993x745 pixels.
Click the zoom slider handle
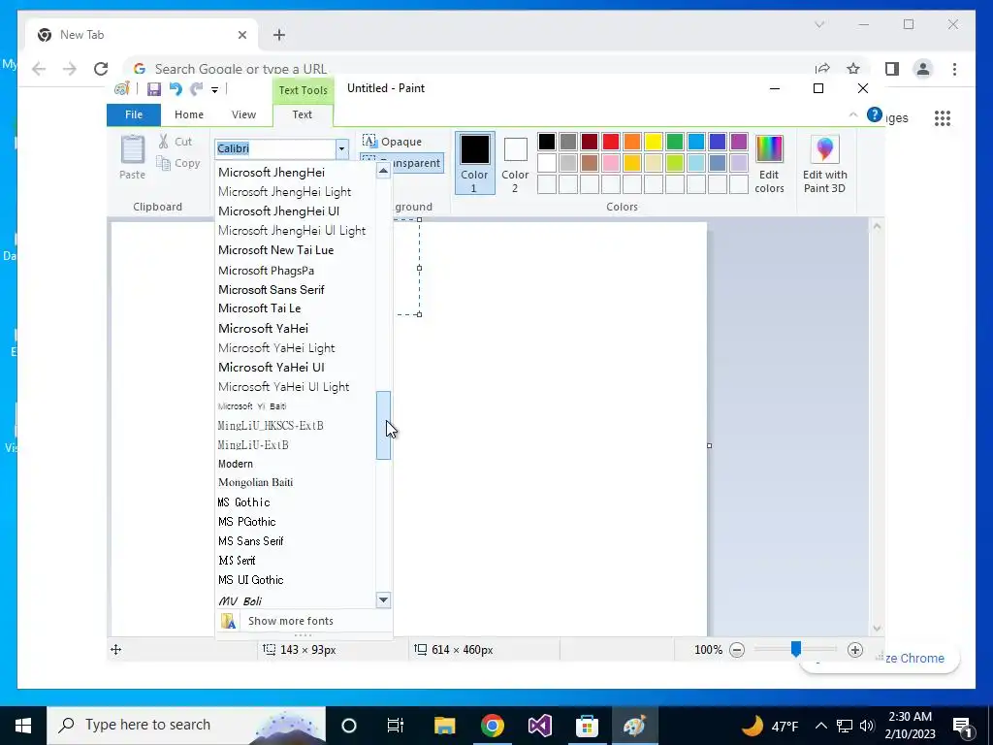coord(796,649)
